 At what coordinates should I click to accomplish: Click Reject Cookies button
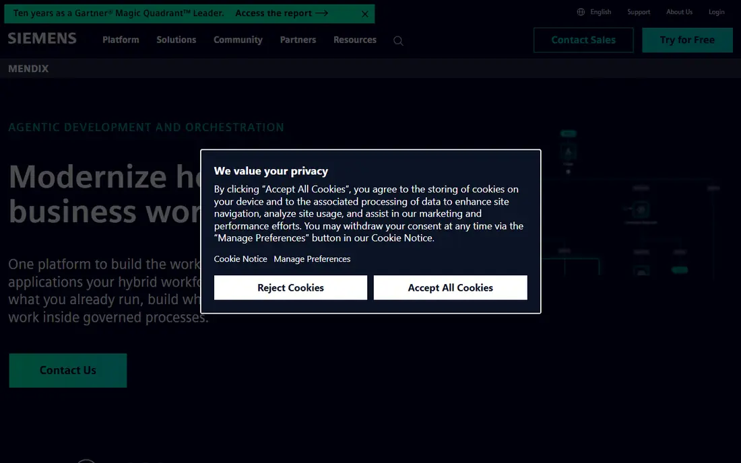(x=290, y=287)
